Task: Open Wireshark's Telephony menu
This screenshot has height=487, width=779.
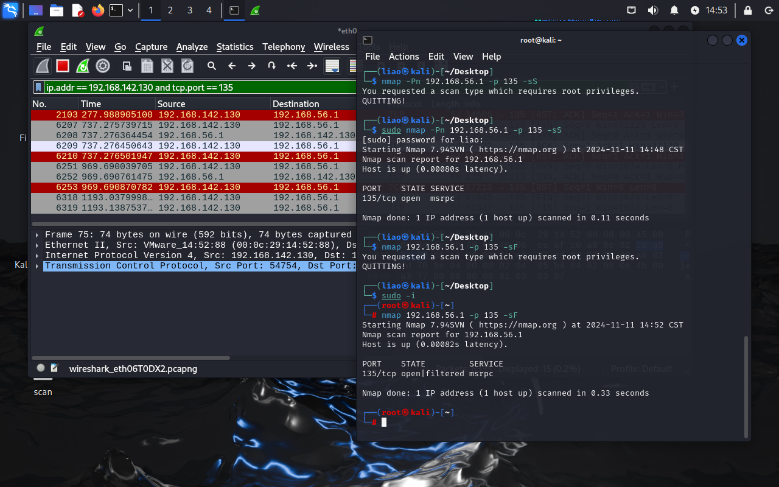Action: click(284, 47)
